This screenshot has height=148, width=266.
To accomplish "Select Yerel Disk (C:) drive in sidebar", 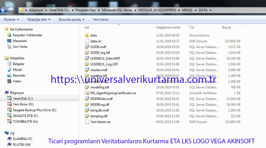I will pos(23,99).
